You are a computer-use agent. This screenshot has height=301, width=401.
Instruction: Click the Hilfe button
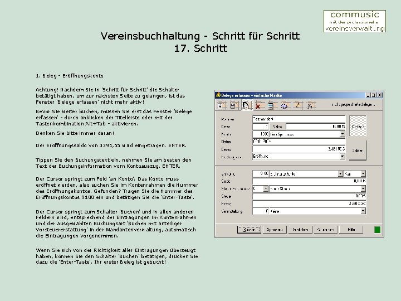351,230
